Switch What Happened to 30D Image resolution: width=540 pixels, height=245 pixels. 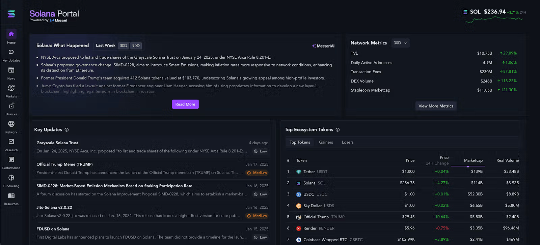[124, 46]
